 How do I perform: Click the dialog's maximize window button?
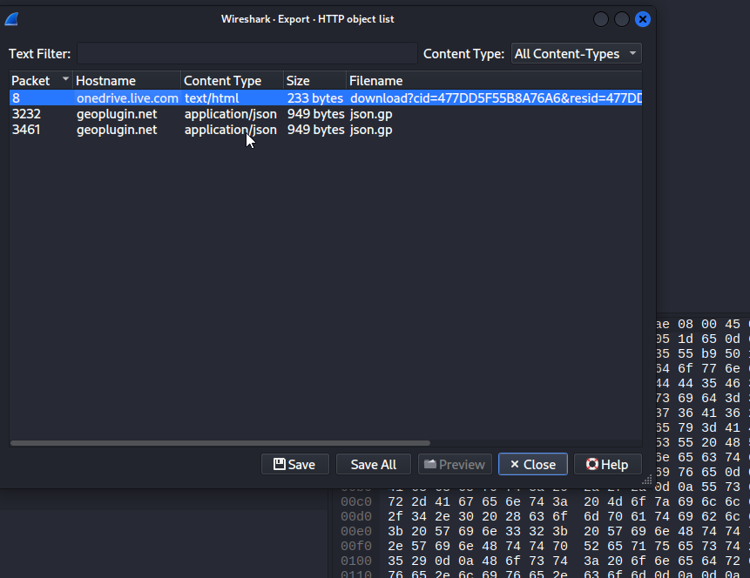coord(621,19)
